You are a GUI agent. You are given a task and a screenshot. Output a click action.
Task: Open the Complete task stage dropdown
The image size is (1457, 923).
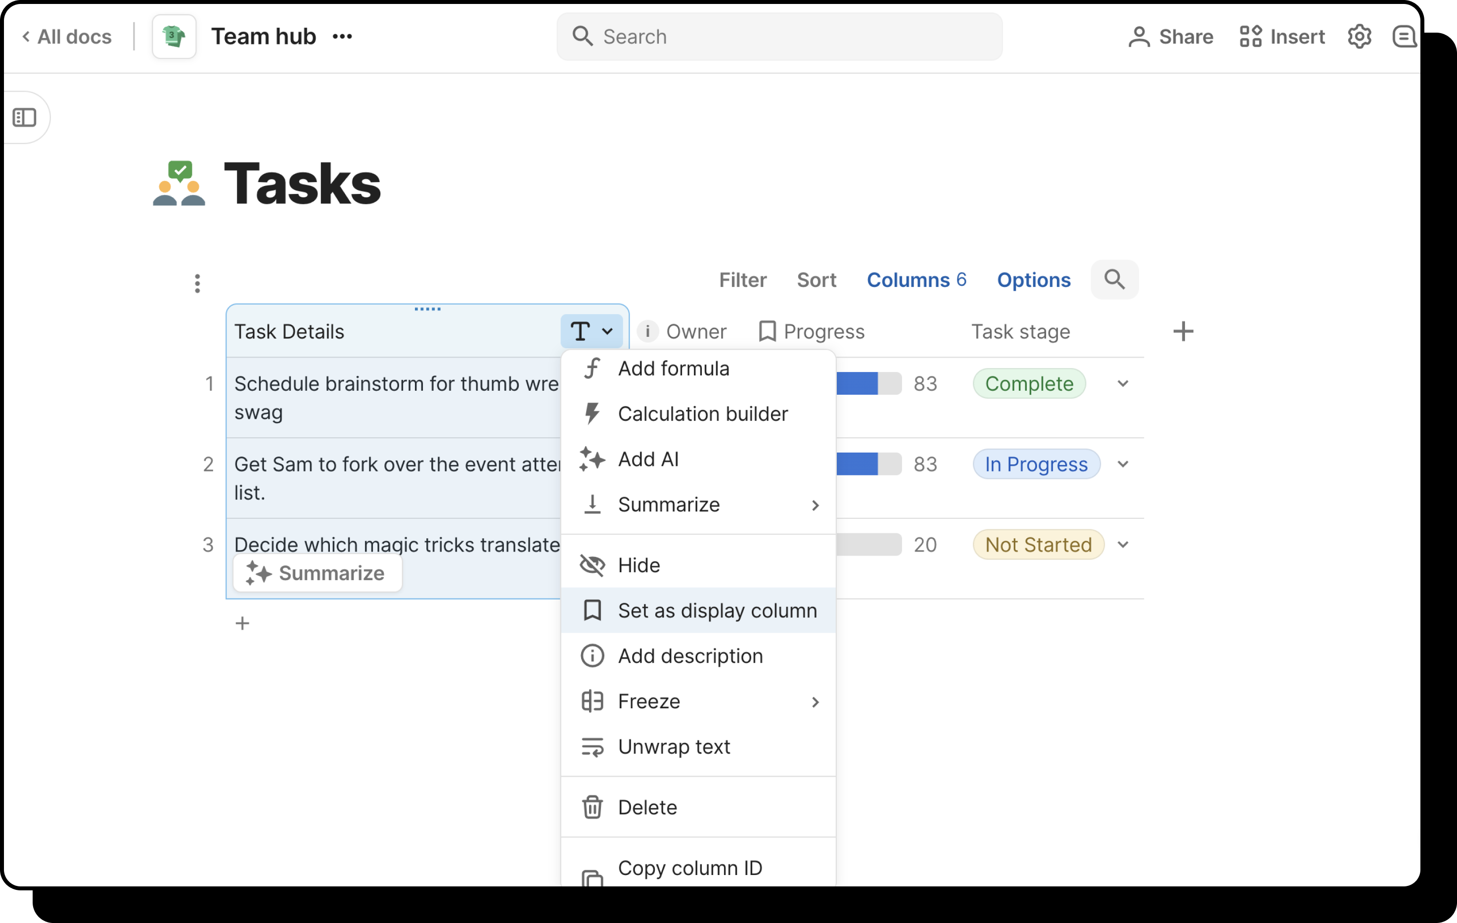coord(1123,384)
